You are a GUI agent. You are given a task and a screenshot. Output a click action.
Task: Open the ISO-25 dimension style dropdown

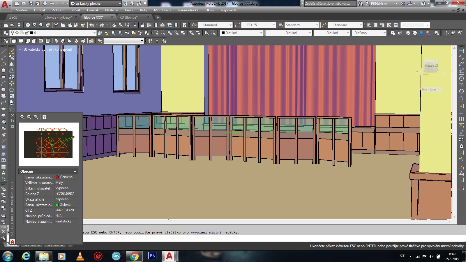click(273, 25)
